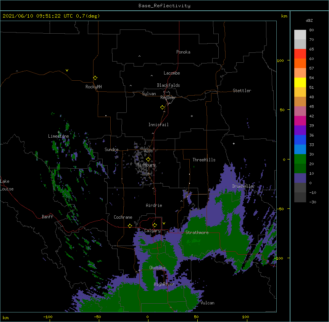Click the yellow marker above Calgary label
Image resolution: width=329 pixels, height=322 pixels.
(155, 225)
